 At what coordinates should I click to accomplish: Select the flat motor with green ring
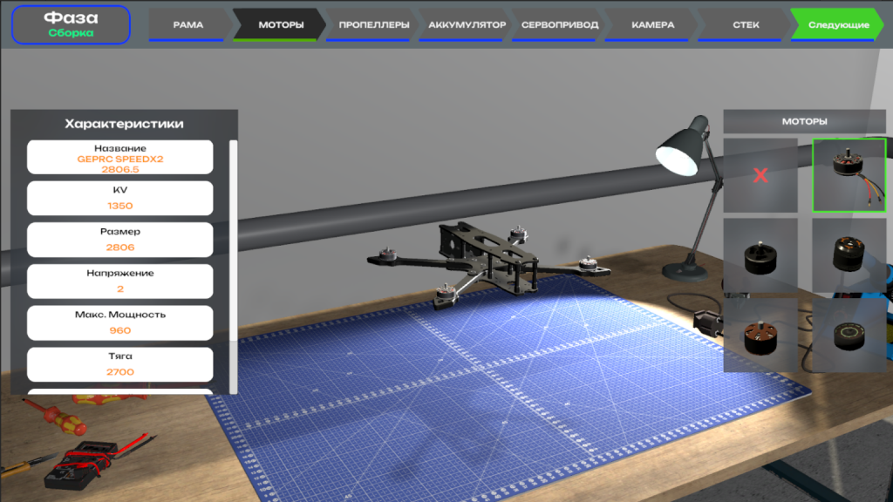point(849,335)
